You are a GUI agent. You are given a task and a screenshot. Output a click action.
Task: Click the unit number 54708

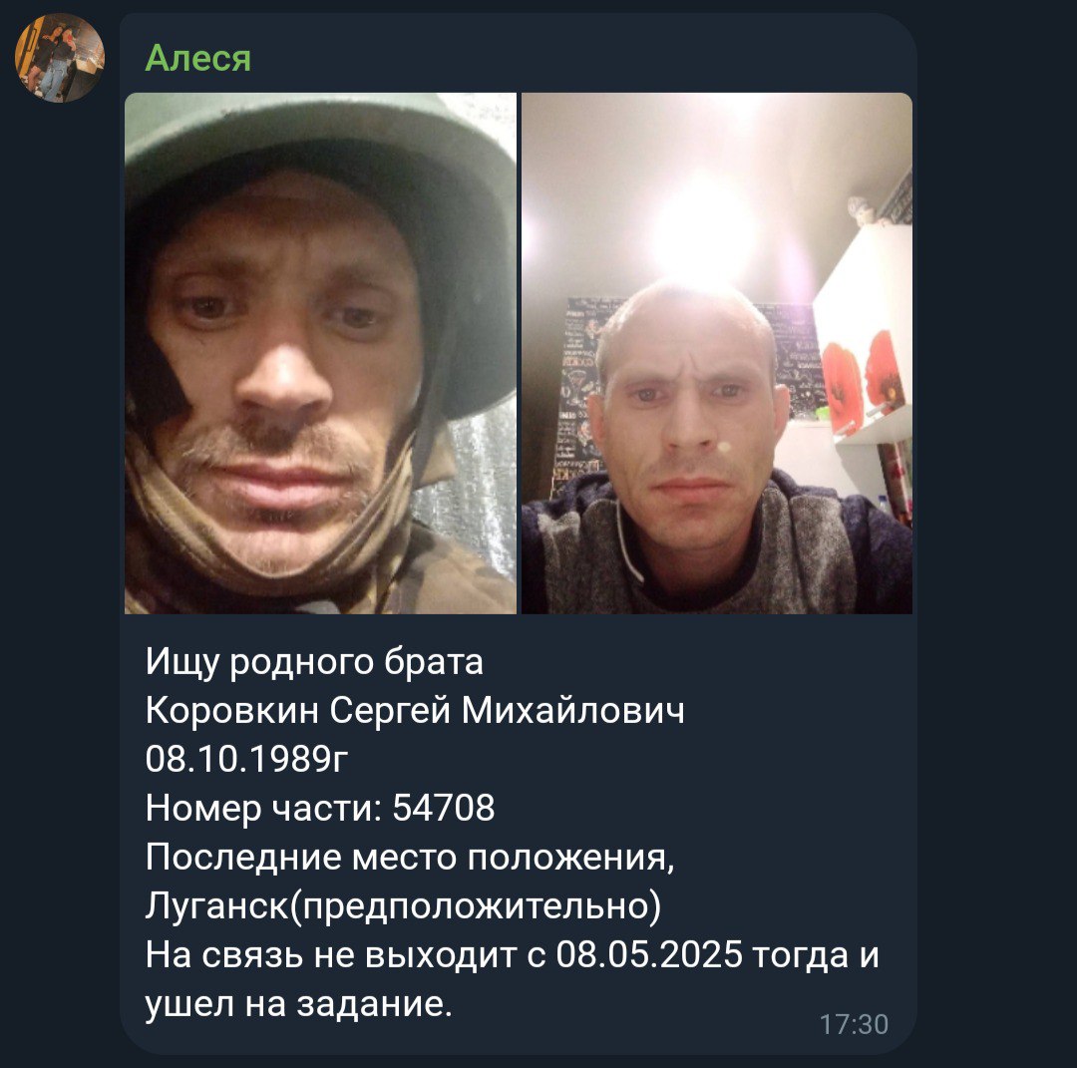tap(443, 808)
